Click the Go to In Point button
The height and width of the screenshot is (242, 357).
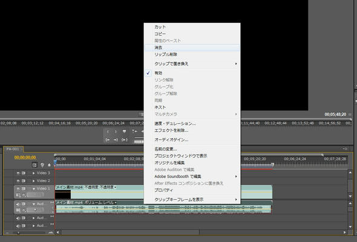click(108, 140)
